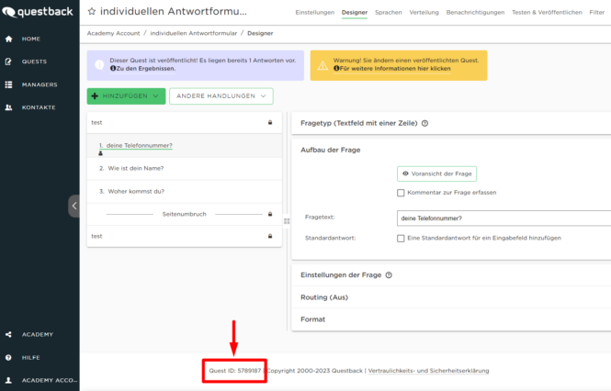Open the Andere Handlungen dropdown
This screenshot has width=611, height=391.
point(221,95)
